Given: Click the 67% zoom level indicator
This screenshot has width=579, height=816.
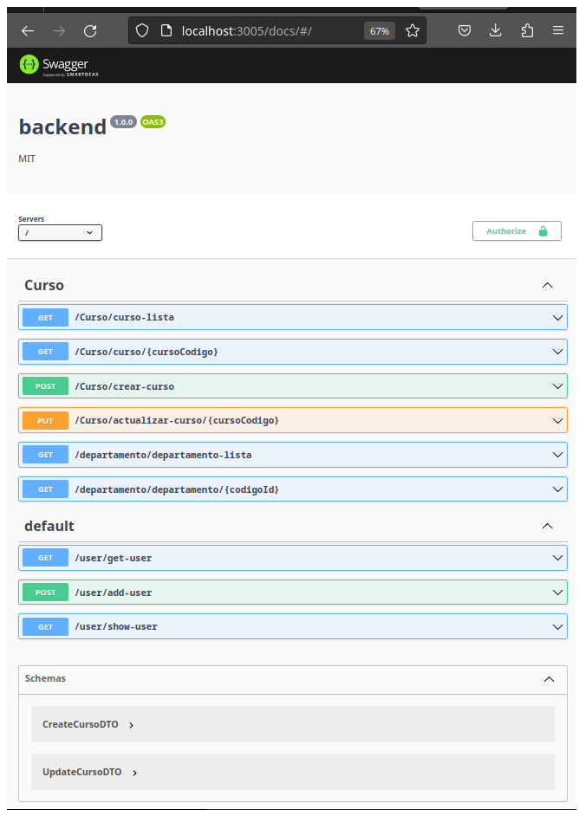Looking at the screenshot, I should pyautogui.click(x=379, y=31).
